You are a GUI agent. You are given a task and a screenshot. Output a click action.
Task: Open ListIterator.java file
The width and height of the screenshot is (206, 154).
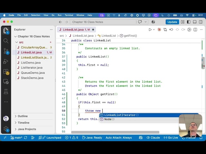click(32, 68)
